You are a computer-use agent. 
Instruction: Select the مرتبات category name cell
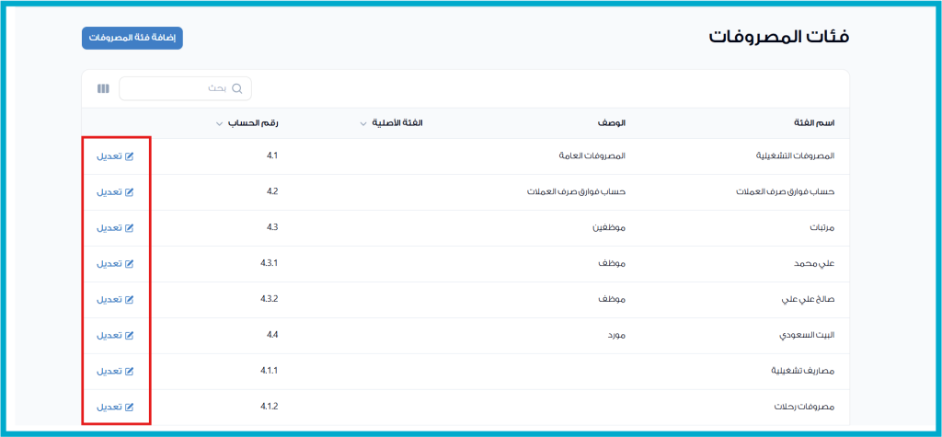821,228
